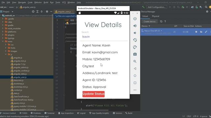Open Device Manager help question mark
Viewport: 211px width, 118px height.
point(165,22)
